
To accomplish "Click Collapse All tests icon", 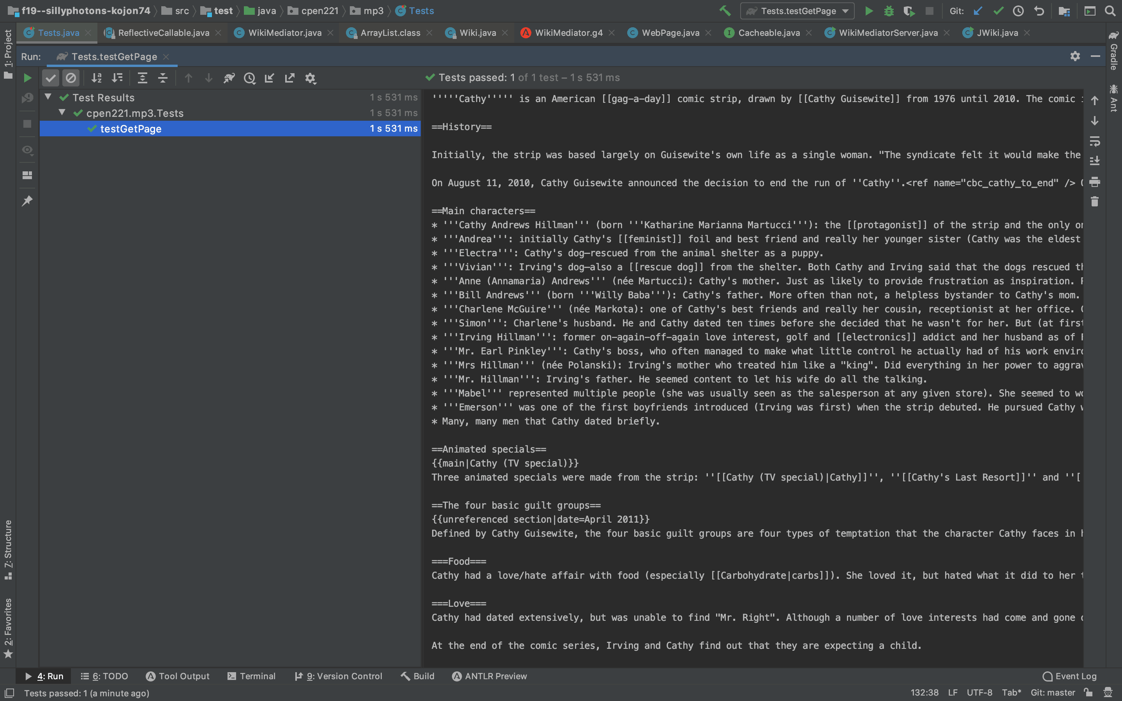I will [x=163, y=78].
